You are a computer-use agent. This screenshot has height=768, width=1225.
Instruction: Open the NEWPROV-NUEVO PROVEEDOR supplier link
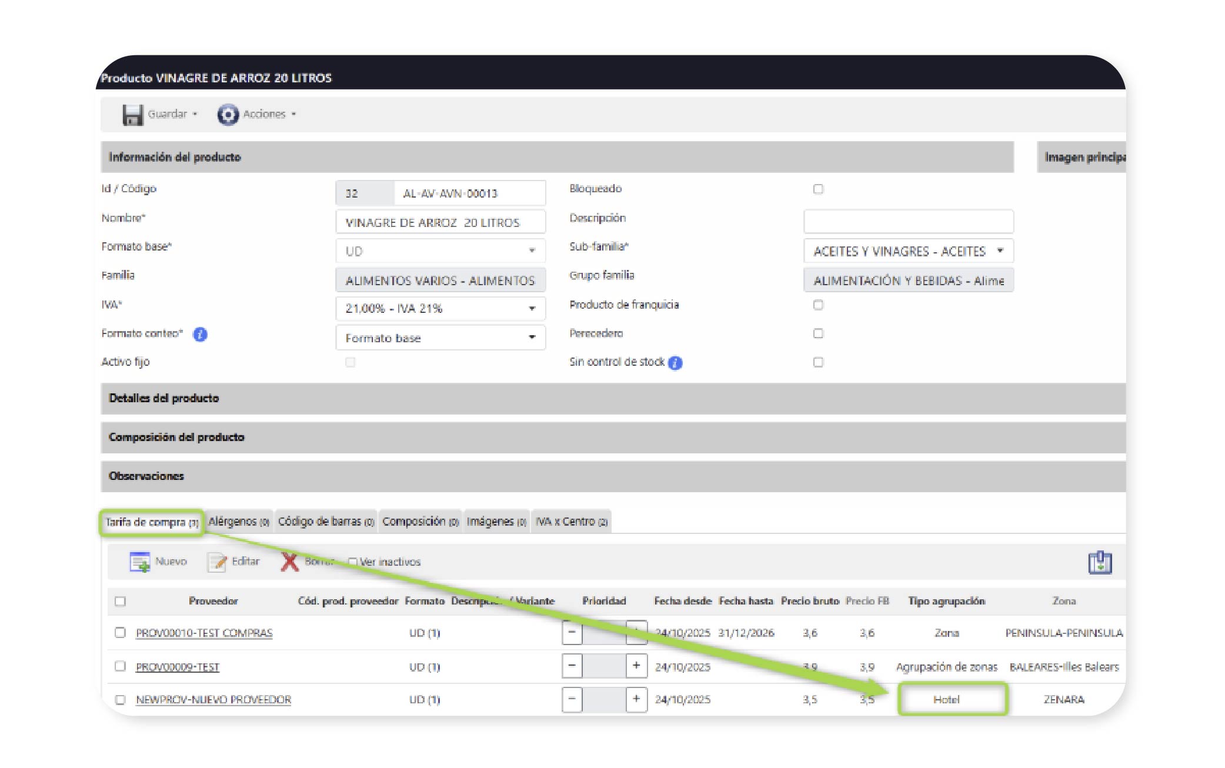click(213, 700)
